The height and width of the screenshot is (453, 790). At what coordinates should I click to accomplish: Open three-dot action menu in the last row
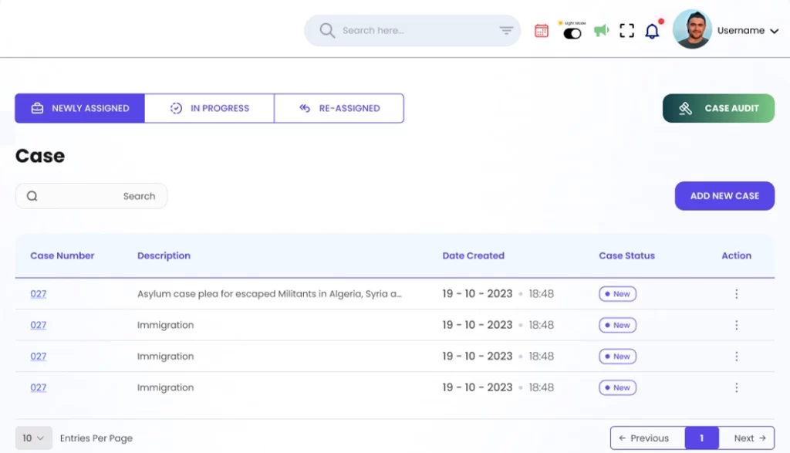(x=736, y=387)
